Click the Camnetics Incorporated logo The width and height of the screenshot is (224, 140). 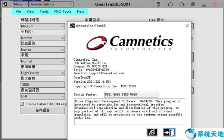click(130, 43)
